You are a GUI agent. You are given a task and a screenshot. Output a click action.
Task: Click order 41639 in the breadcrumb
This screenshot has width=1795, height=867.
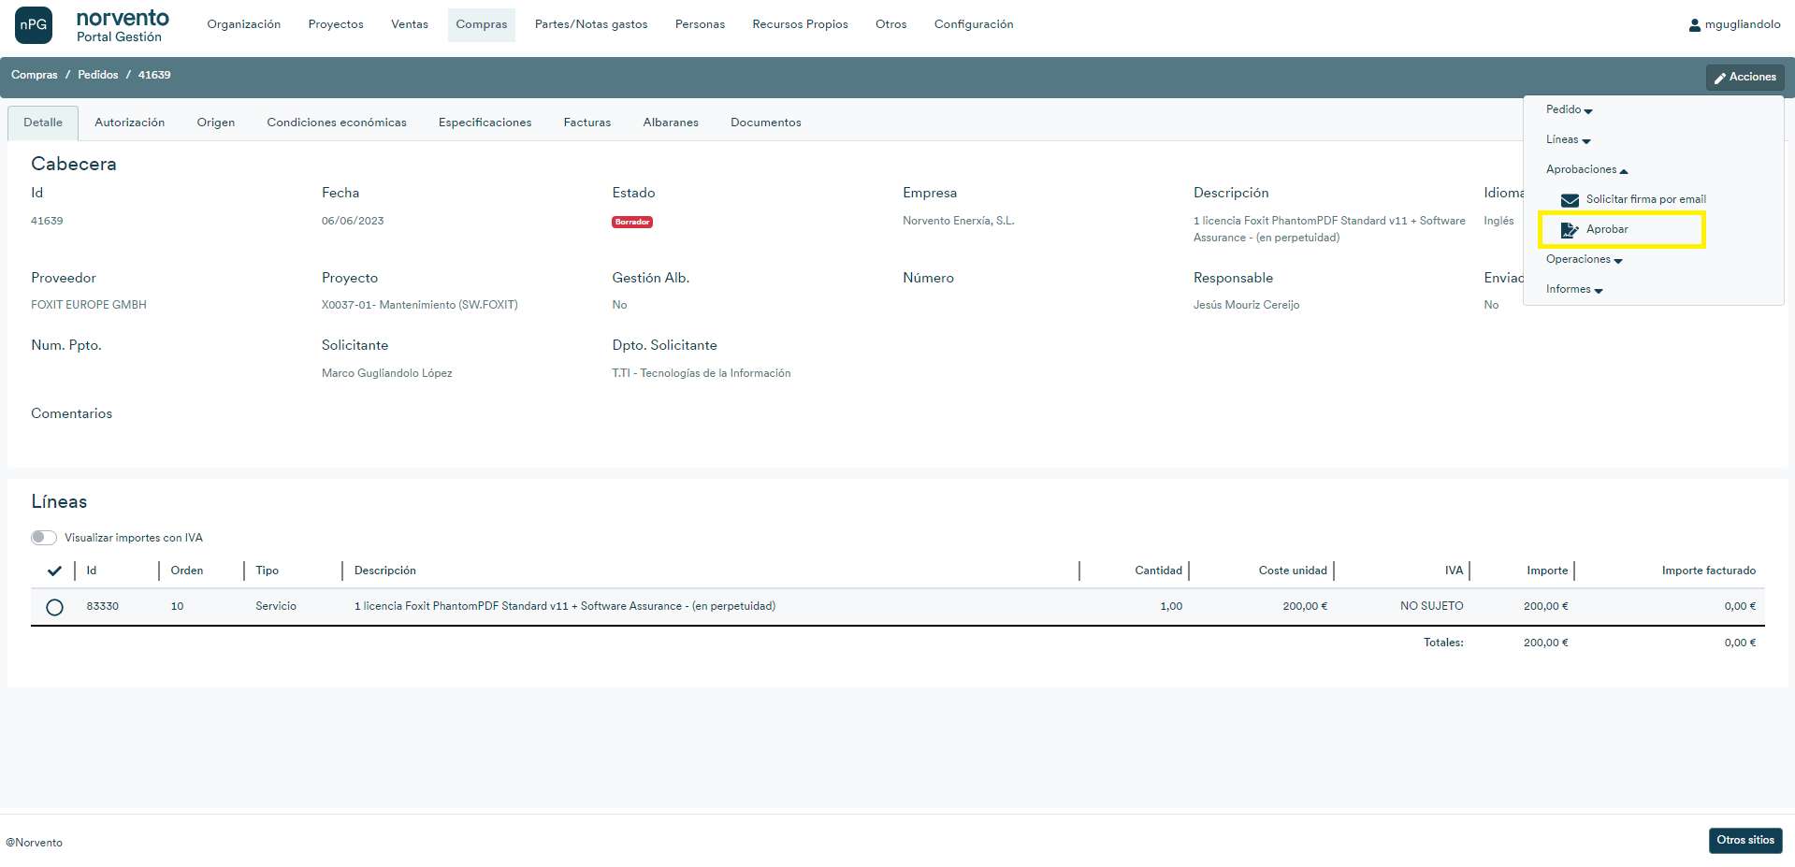point(154,75)
